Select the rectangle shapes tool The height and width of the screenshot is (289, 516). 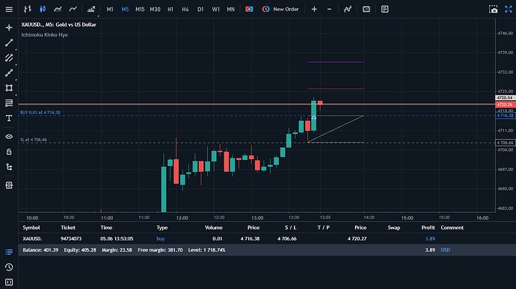coord(9,88)
